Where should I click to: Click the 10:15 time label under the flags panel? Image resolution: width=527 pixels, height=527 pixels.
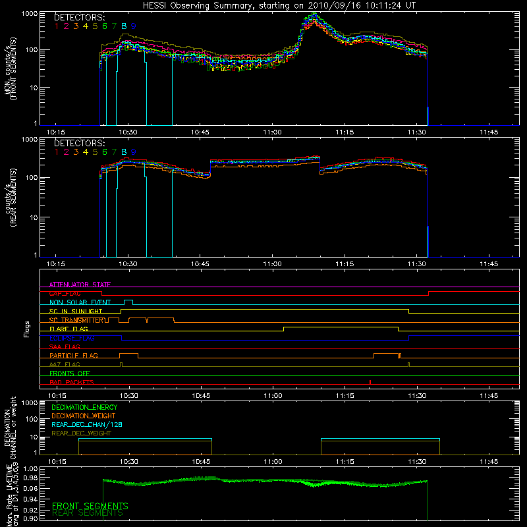point(57,396)
